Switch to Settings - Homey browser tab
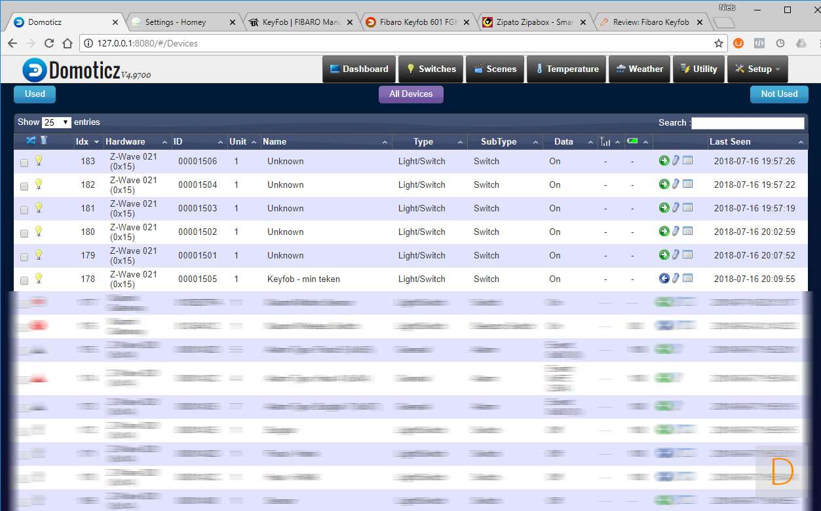 (176, 22)
